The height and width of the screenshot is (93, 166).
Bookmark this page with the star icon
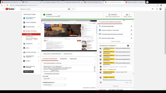coord(158,5)
